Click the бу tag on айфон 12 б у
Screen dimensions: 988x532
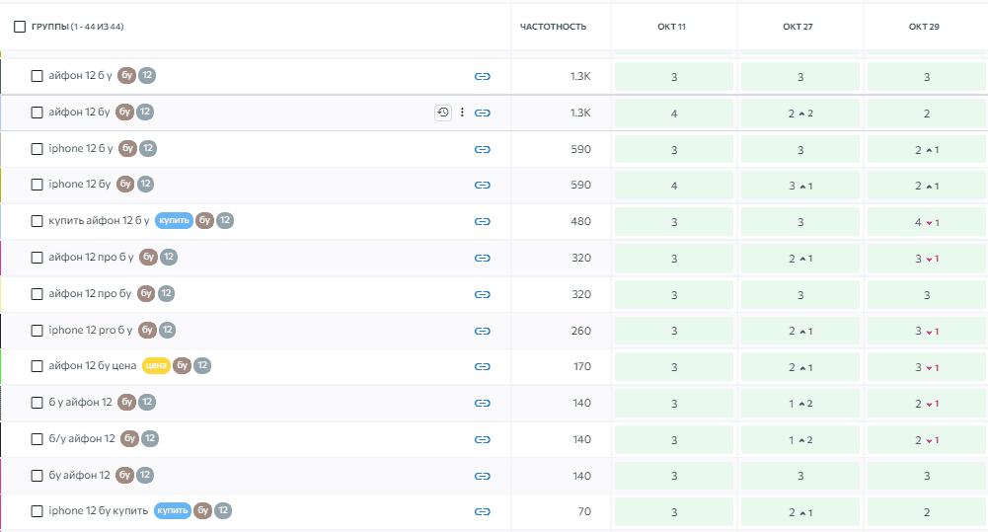126,76
